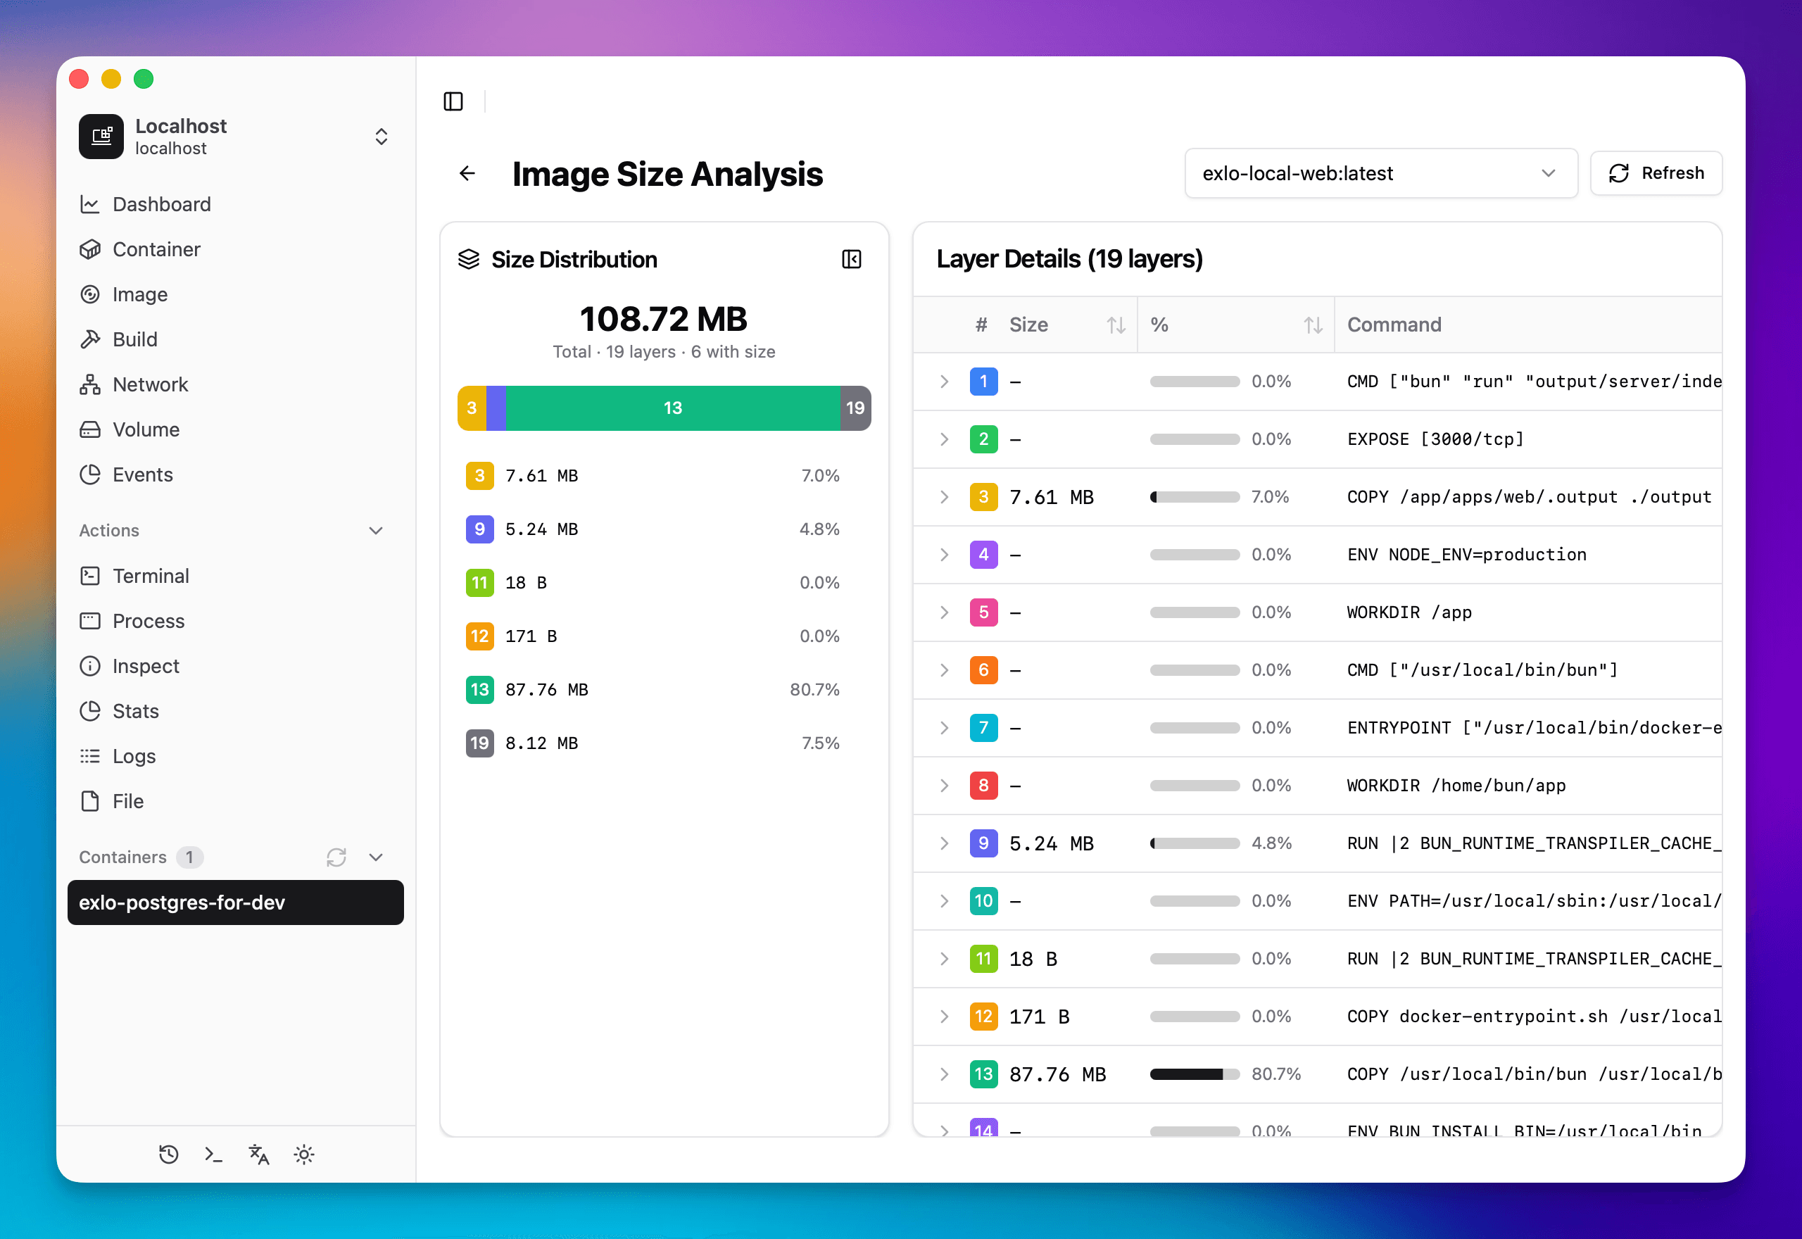Open the Image section in the sidebar
This screenshot has height=1239, width=1802.
pos(139,294)
